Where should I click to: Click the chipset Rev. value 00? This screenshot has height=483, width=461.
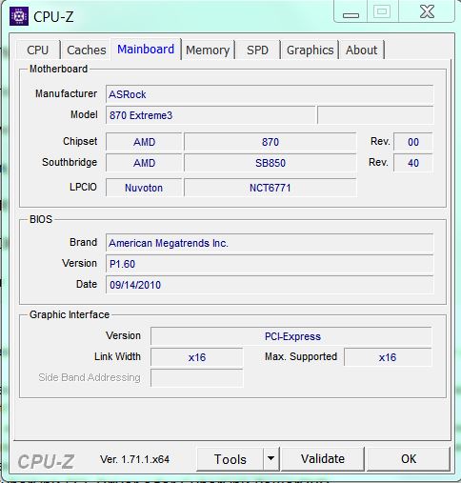[x=413, y=142]
